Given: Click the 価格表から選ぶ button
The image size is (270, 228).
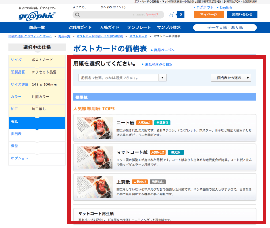Looking at the screenshot, I should [231, 77].
